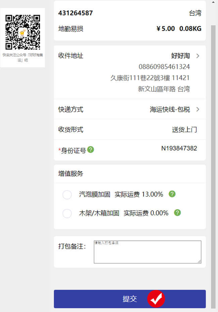
Task: Expand the 收件地址 chevron arrow
Action: coord(198,56)
